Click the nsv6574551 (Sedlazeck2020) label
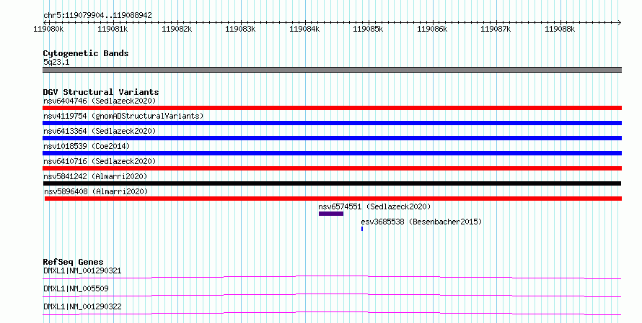Image resolution: width=642 pixels, height=323 pixels. point(374,206)
